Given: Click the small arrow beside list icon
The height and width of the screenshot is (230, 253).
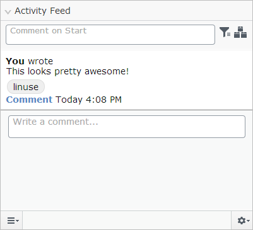Looking at the screenshot, I should click(x=17, y=221).
